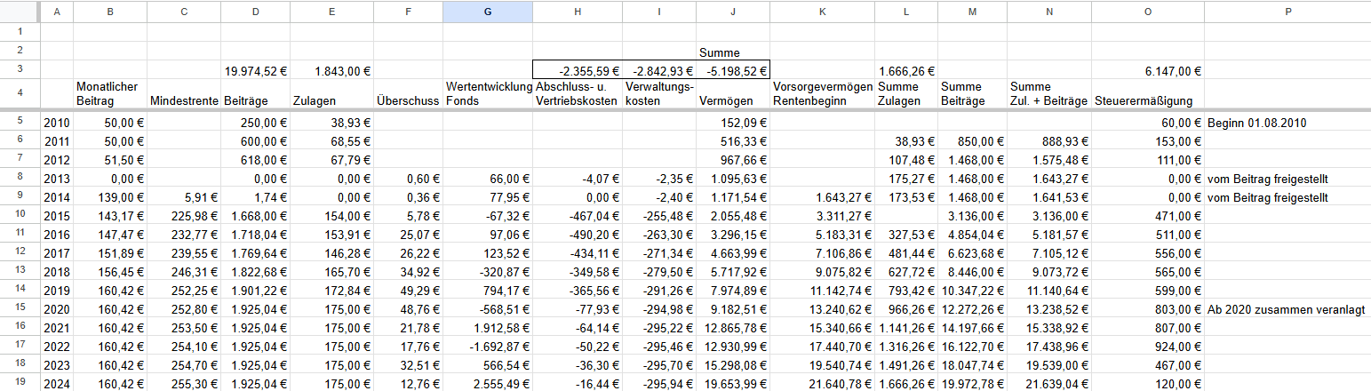Select Zulagen value 38,93 € in 2010
The height and width of the screenshot is (391, 1371).
coord(332,123)
